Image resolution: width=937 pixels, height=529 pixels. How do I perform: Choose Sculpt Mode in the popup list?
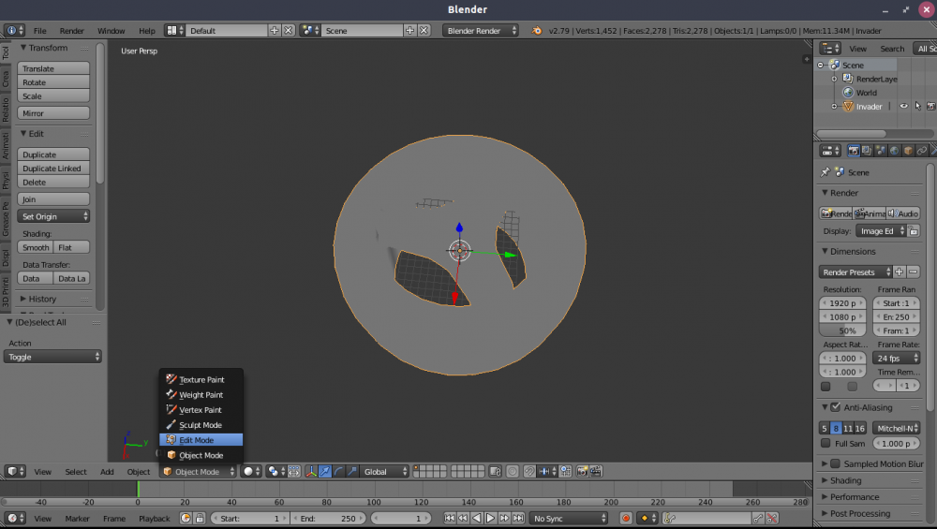coord(200,425)
